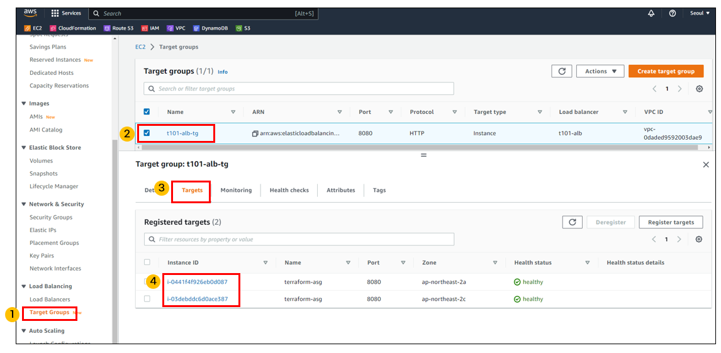Switch to the Attributes tab
721x353 pixels.
pyautogui.click(x=341, y=190)
